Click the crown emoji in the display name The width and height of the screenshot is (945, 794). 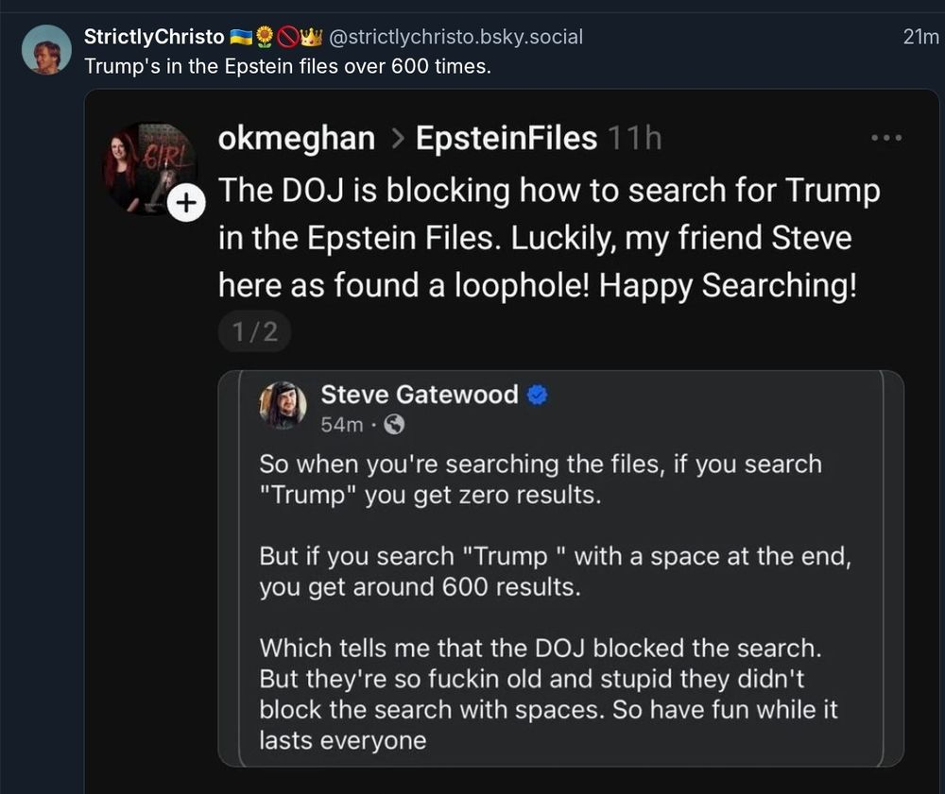click(x=312, y=38)
